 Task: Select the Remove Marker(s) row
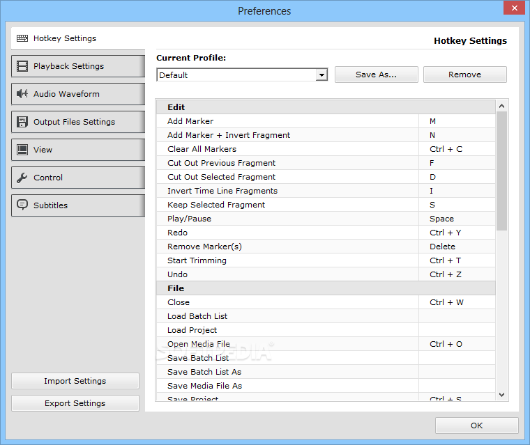(x=326, y=247)
